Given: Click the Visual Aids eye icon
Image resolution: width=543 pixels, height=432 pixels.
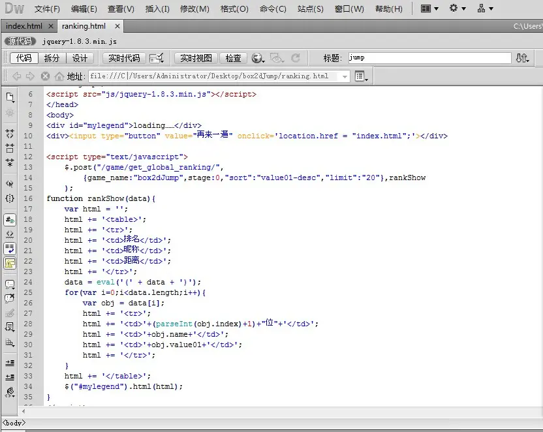Looking at the screenshot, I should 277,58.
